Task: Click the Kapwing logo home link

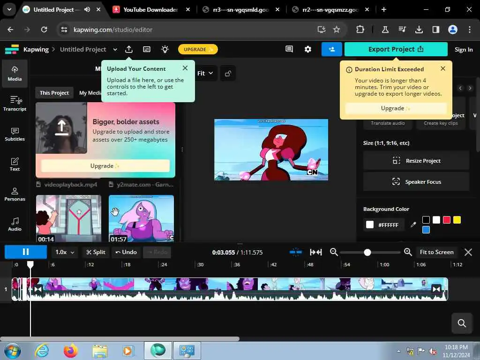Action: pos(12,49)
